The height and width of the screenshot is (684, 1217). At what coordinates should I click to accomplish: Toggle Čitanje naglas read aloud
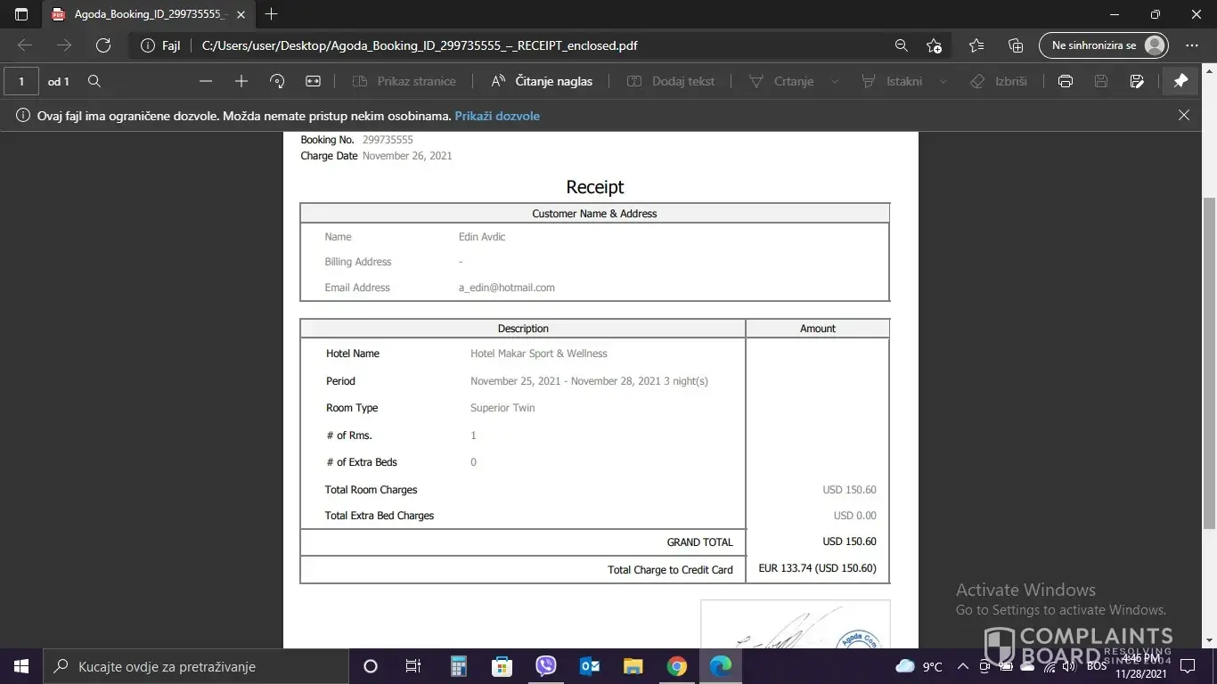[542, 81]
